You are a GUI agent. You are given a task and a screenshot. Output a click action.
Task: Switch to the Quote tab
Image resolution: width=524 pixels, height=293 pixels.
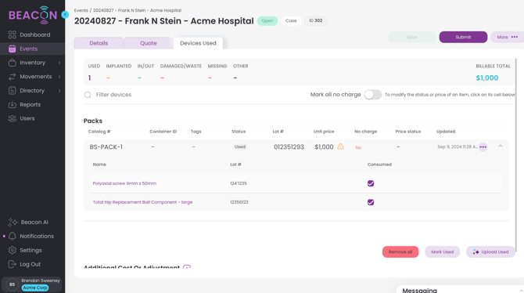tap(149, 43)
